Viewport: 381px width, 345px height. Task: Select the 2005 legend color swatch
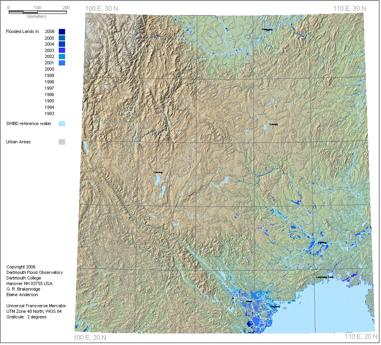point(62,38)
